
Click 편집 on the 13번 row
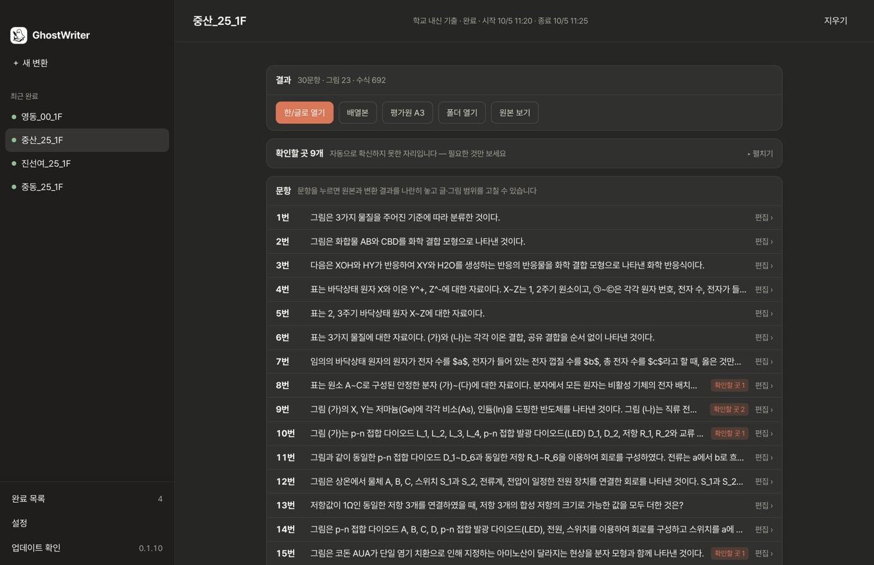[x=764, y=505]
